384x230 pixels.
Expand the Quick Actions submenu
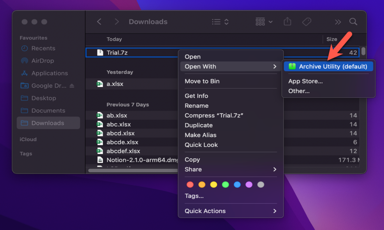coord(231,211)
